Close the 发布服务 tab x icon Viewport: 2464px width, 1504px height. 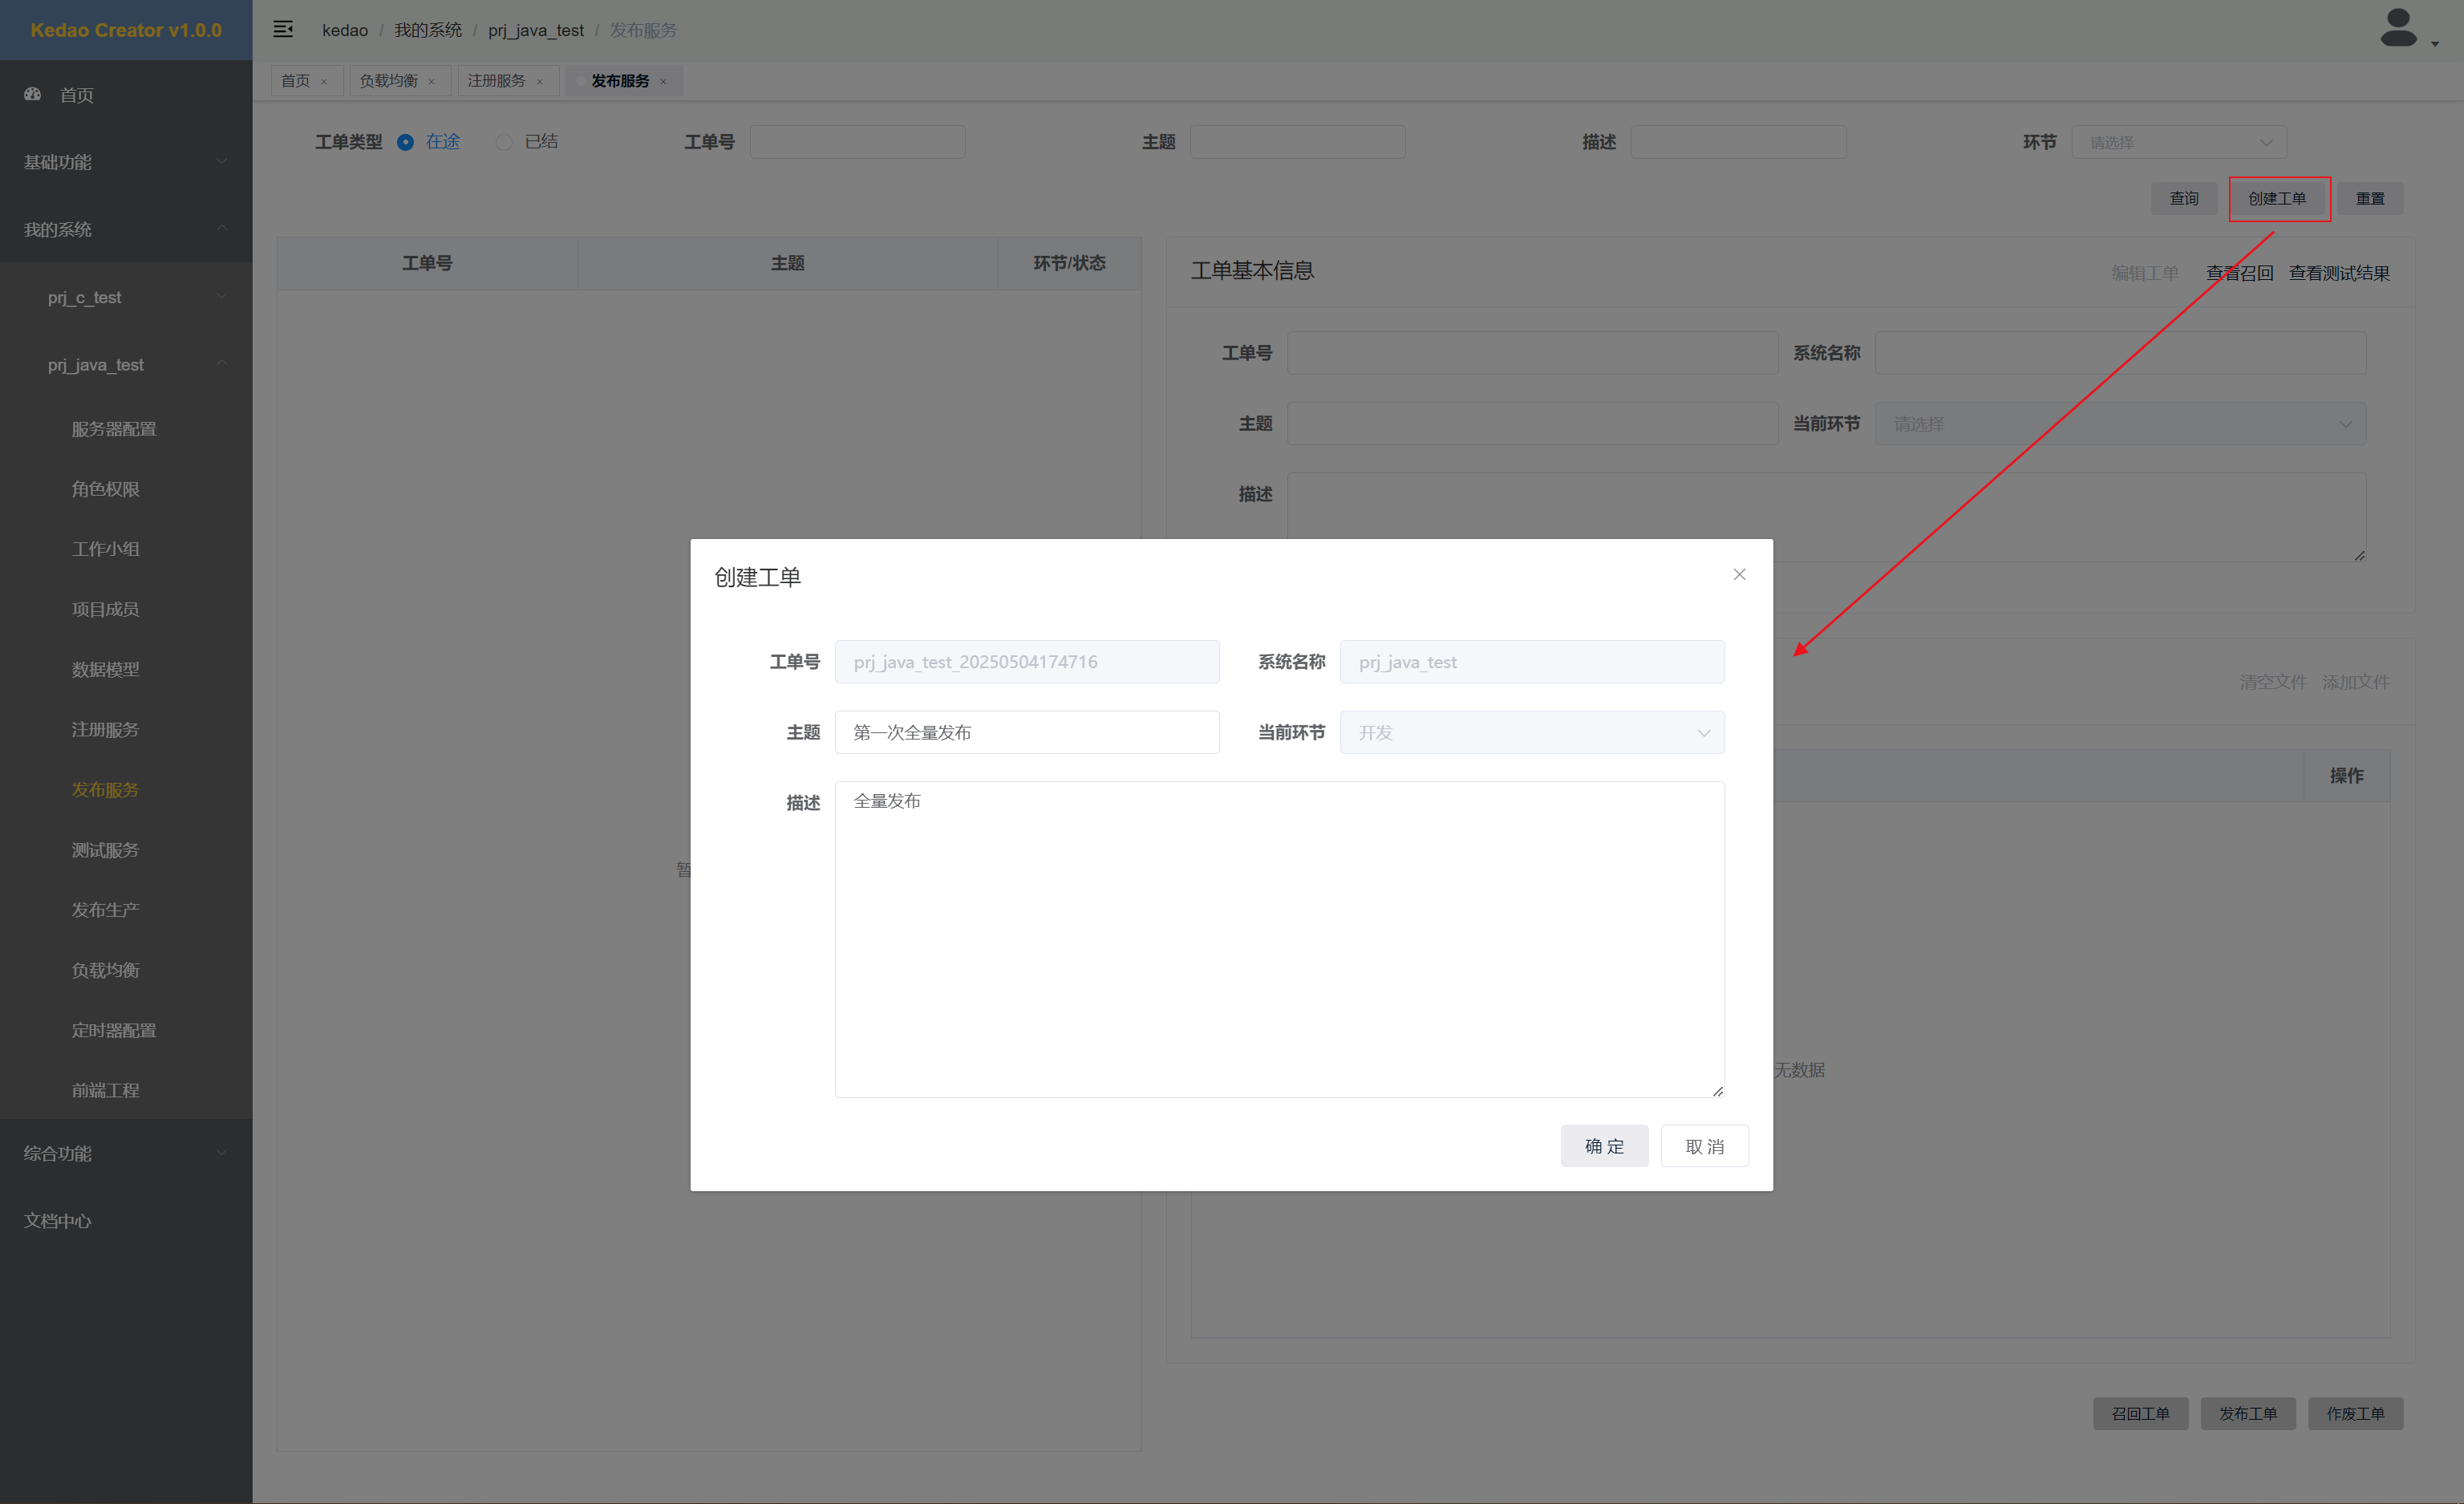(x=663, y=82)
